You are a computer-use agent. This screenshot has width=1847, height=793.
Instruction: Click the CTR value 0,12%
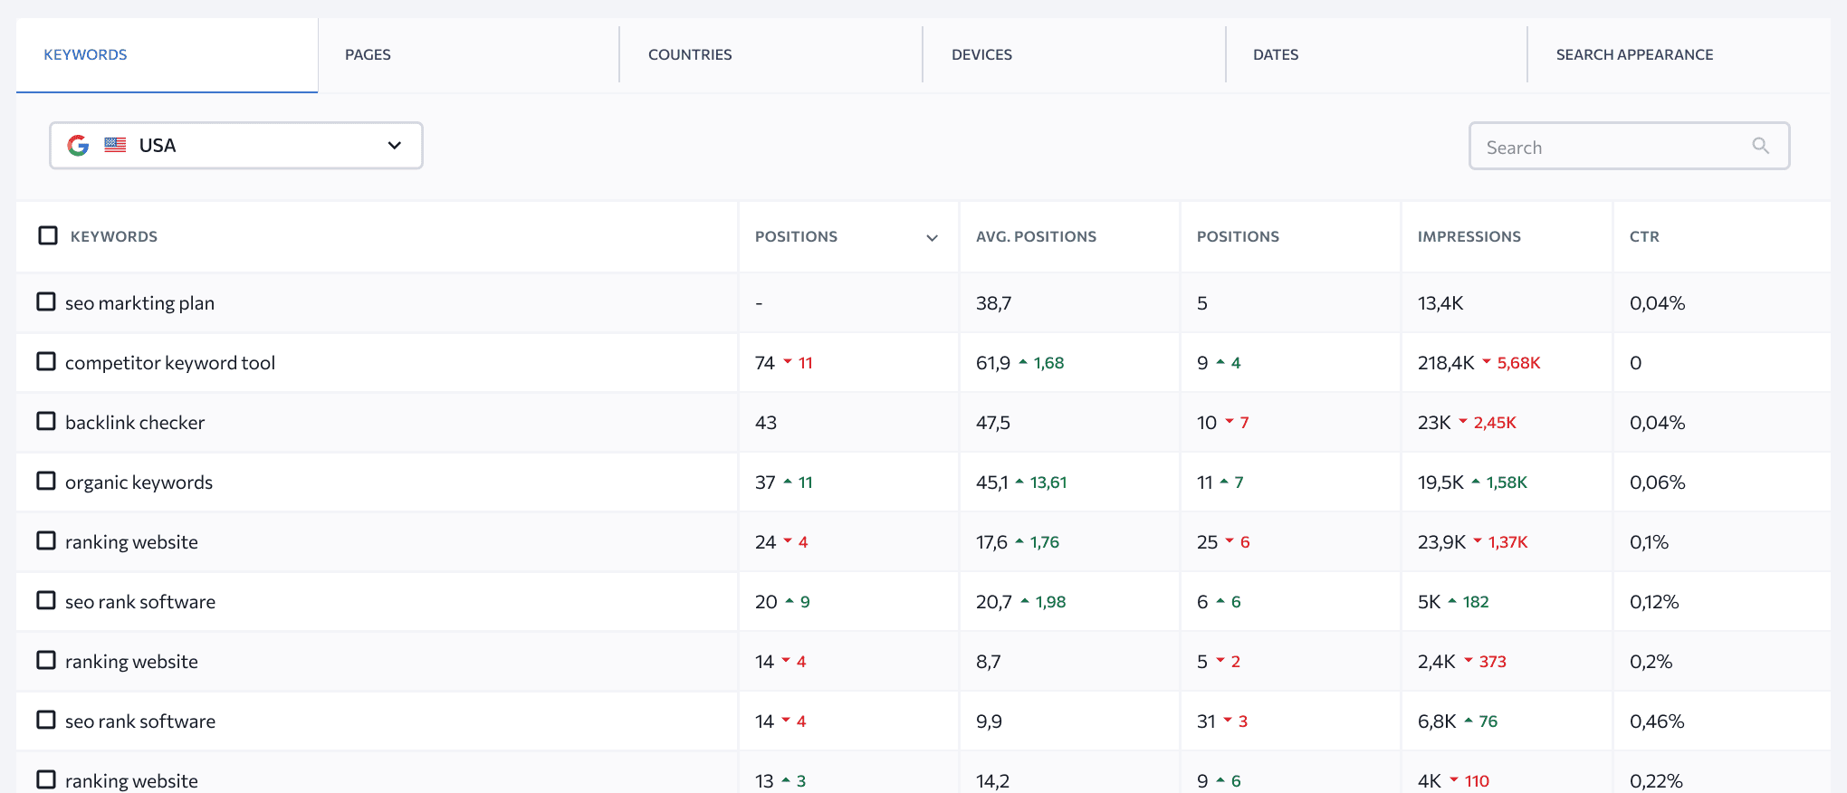[x=1654, y=602]
